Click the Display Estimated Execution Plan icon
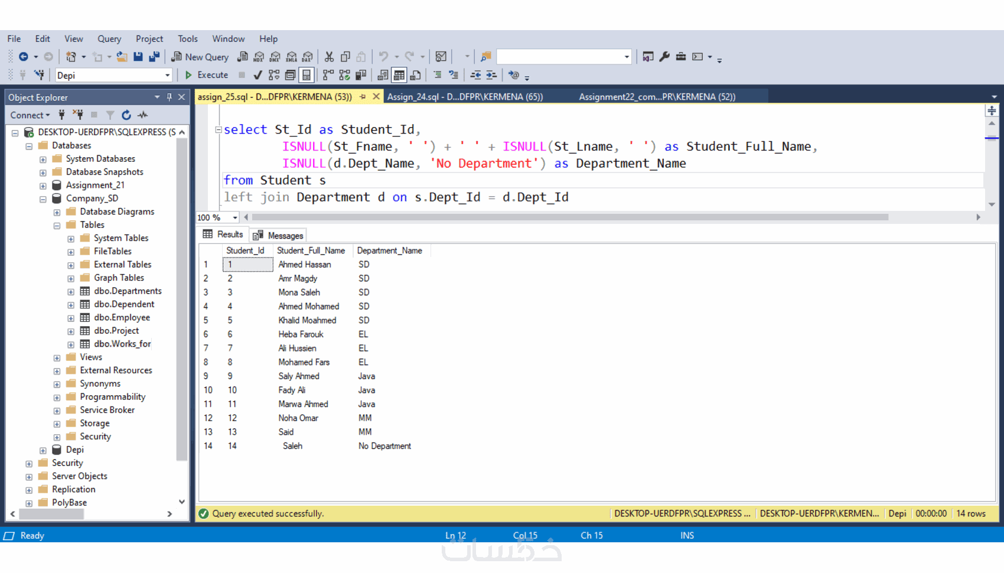1004x573 pixels. 274,75
